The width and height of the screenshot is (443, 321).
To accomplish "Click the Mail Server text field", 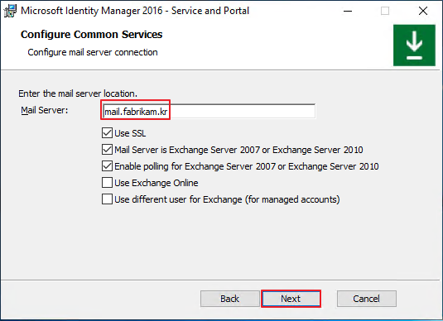I will 209,111.
